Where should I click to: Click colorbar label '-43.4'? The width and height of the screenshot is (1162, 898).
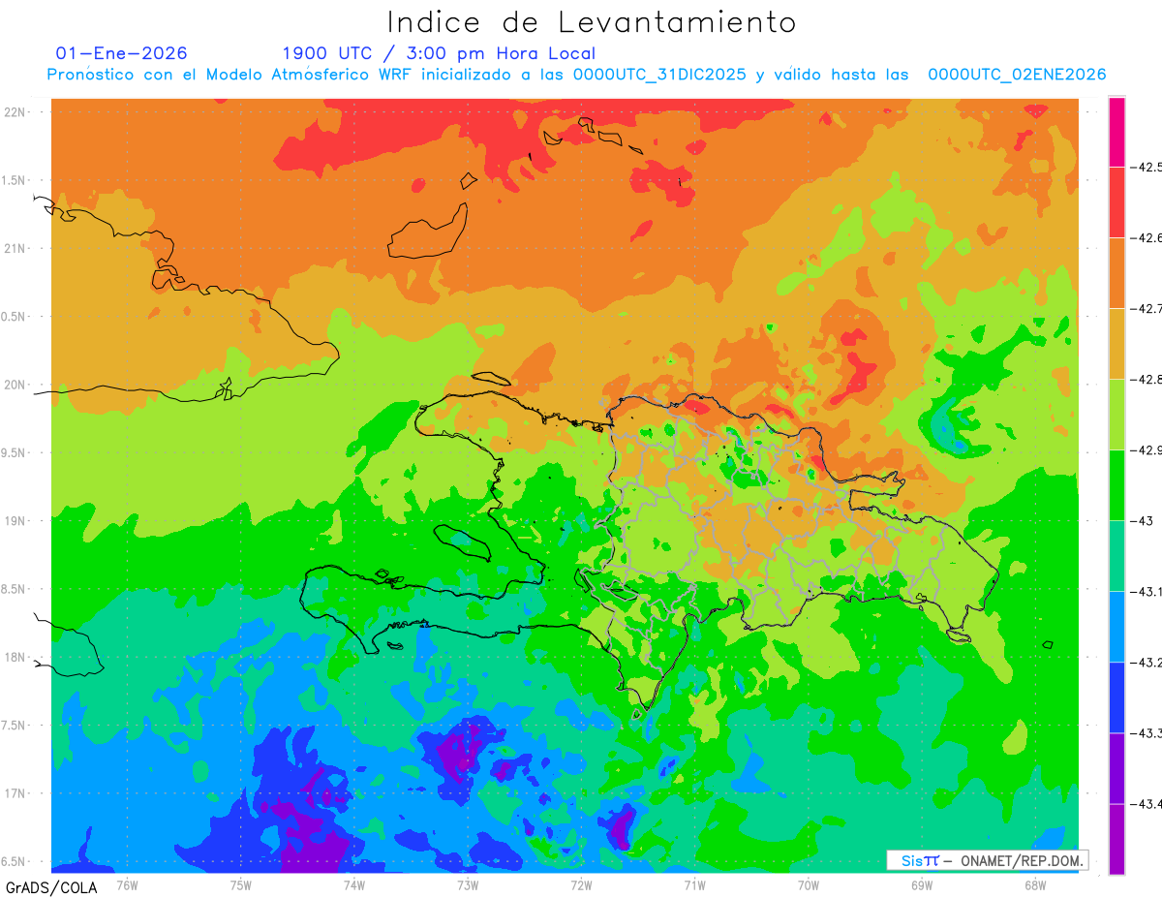click(x=1148, y=804)
